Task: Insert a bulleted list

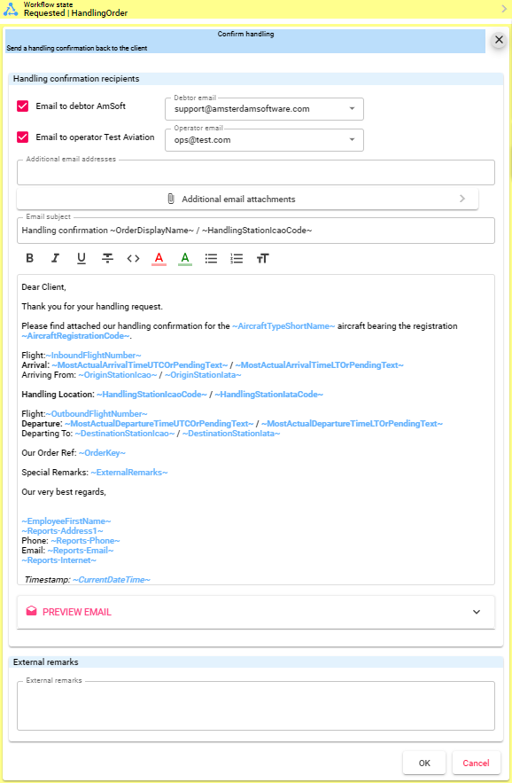Action: [211, 258]
